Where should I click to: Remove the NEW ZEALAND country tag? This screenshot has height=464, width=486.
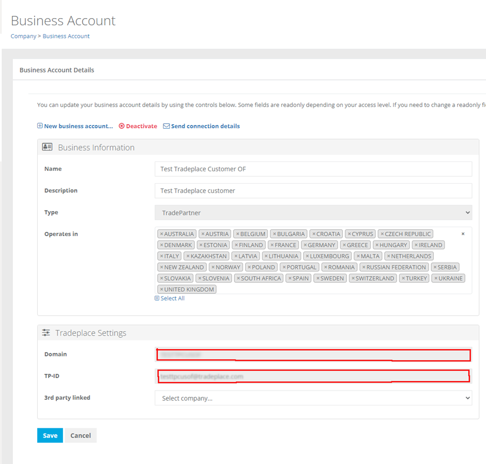click(x=161, y=267)
